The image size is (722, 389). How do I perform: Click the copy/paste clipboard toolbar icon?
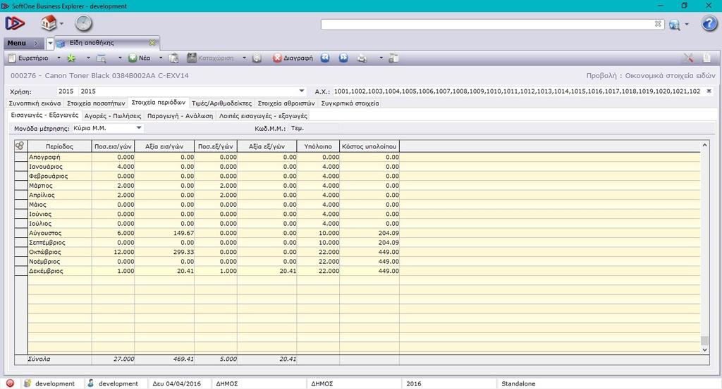173,58
